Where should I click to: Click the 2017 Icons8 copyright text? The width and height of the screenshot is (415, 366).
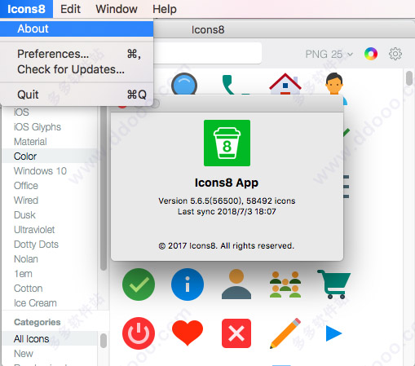tap(227, 245)
